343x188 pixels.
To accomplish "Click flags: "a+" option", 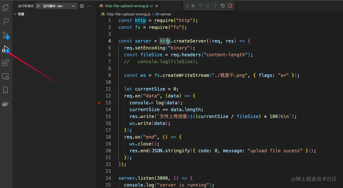I will tap(274, 75).
